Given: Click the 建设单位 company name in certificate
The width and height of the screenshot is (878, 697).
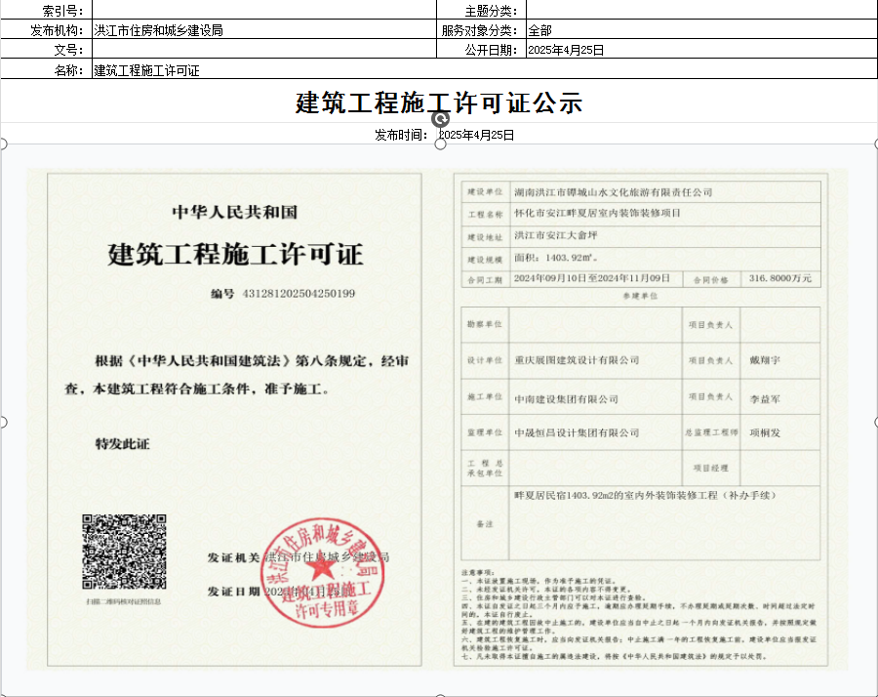Looking at the screenshot, I should pyautogui.click(x=613, y=192).
